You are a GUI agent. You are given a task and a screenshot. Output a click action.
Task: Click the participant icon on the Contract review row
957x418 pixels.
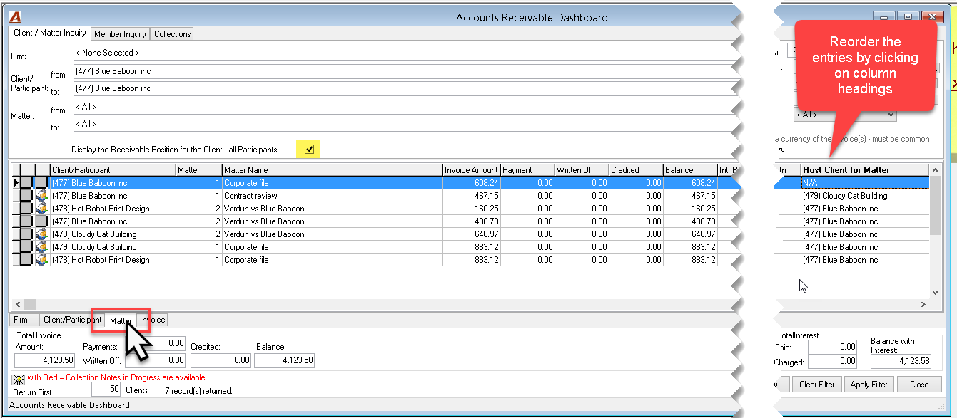coord(42,196)
